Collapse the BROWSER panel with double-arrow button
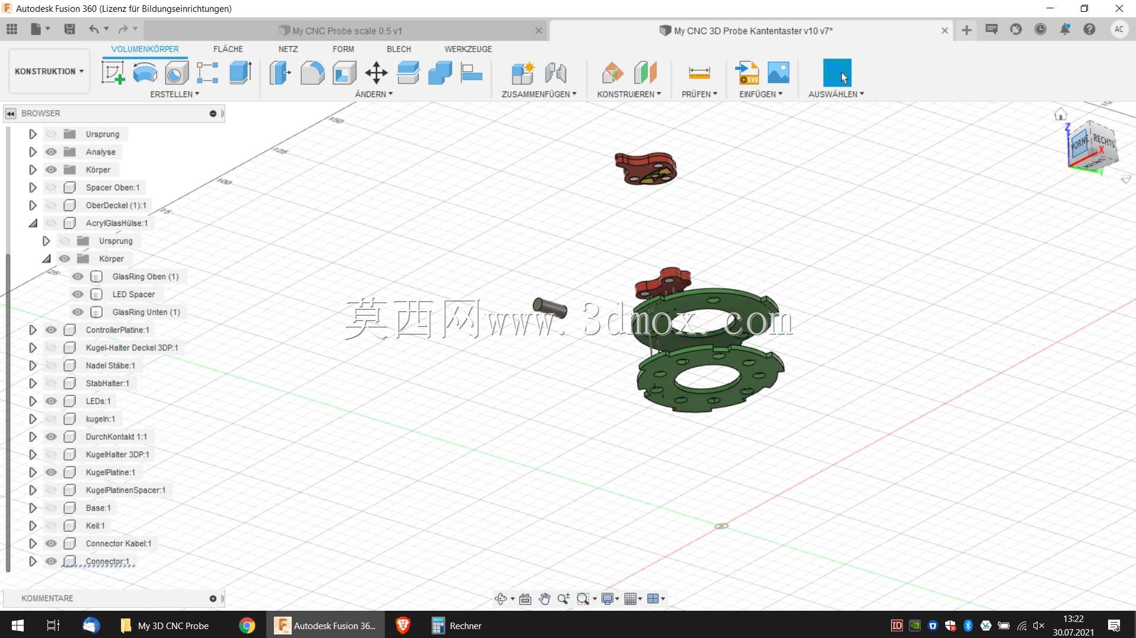The image size is (1136, 638). pyautogui.click(x=11, y=113)
